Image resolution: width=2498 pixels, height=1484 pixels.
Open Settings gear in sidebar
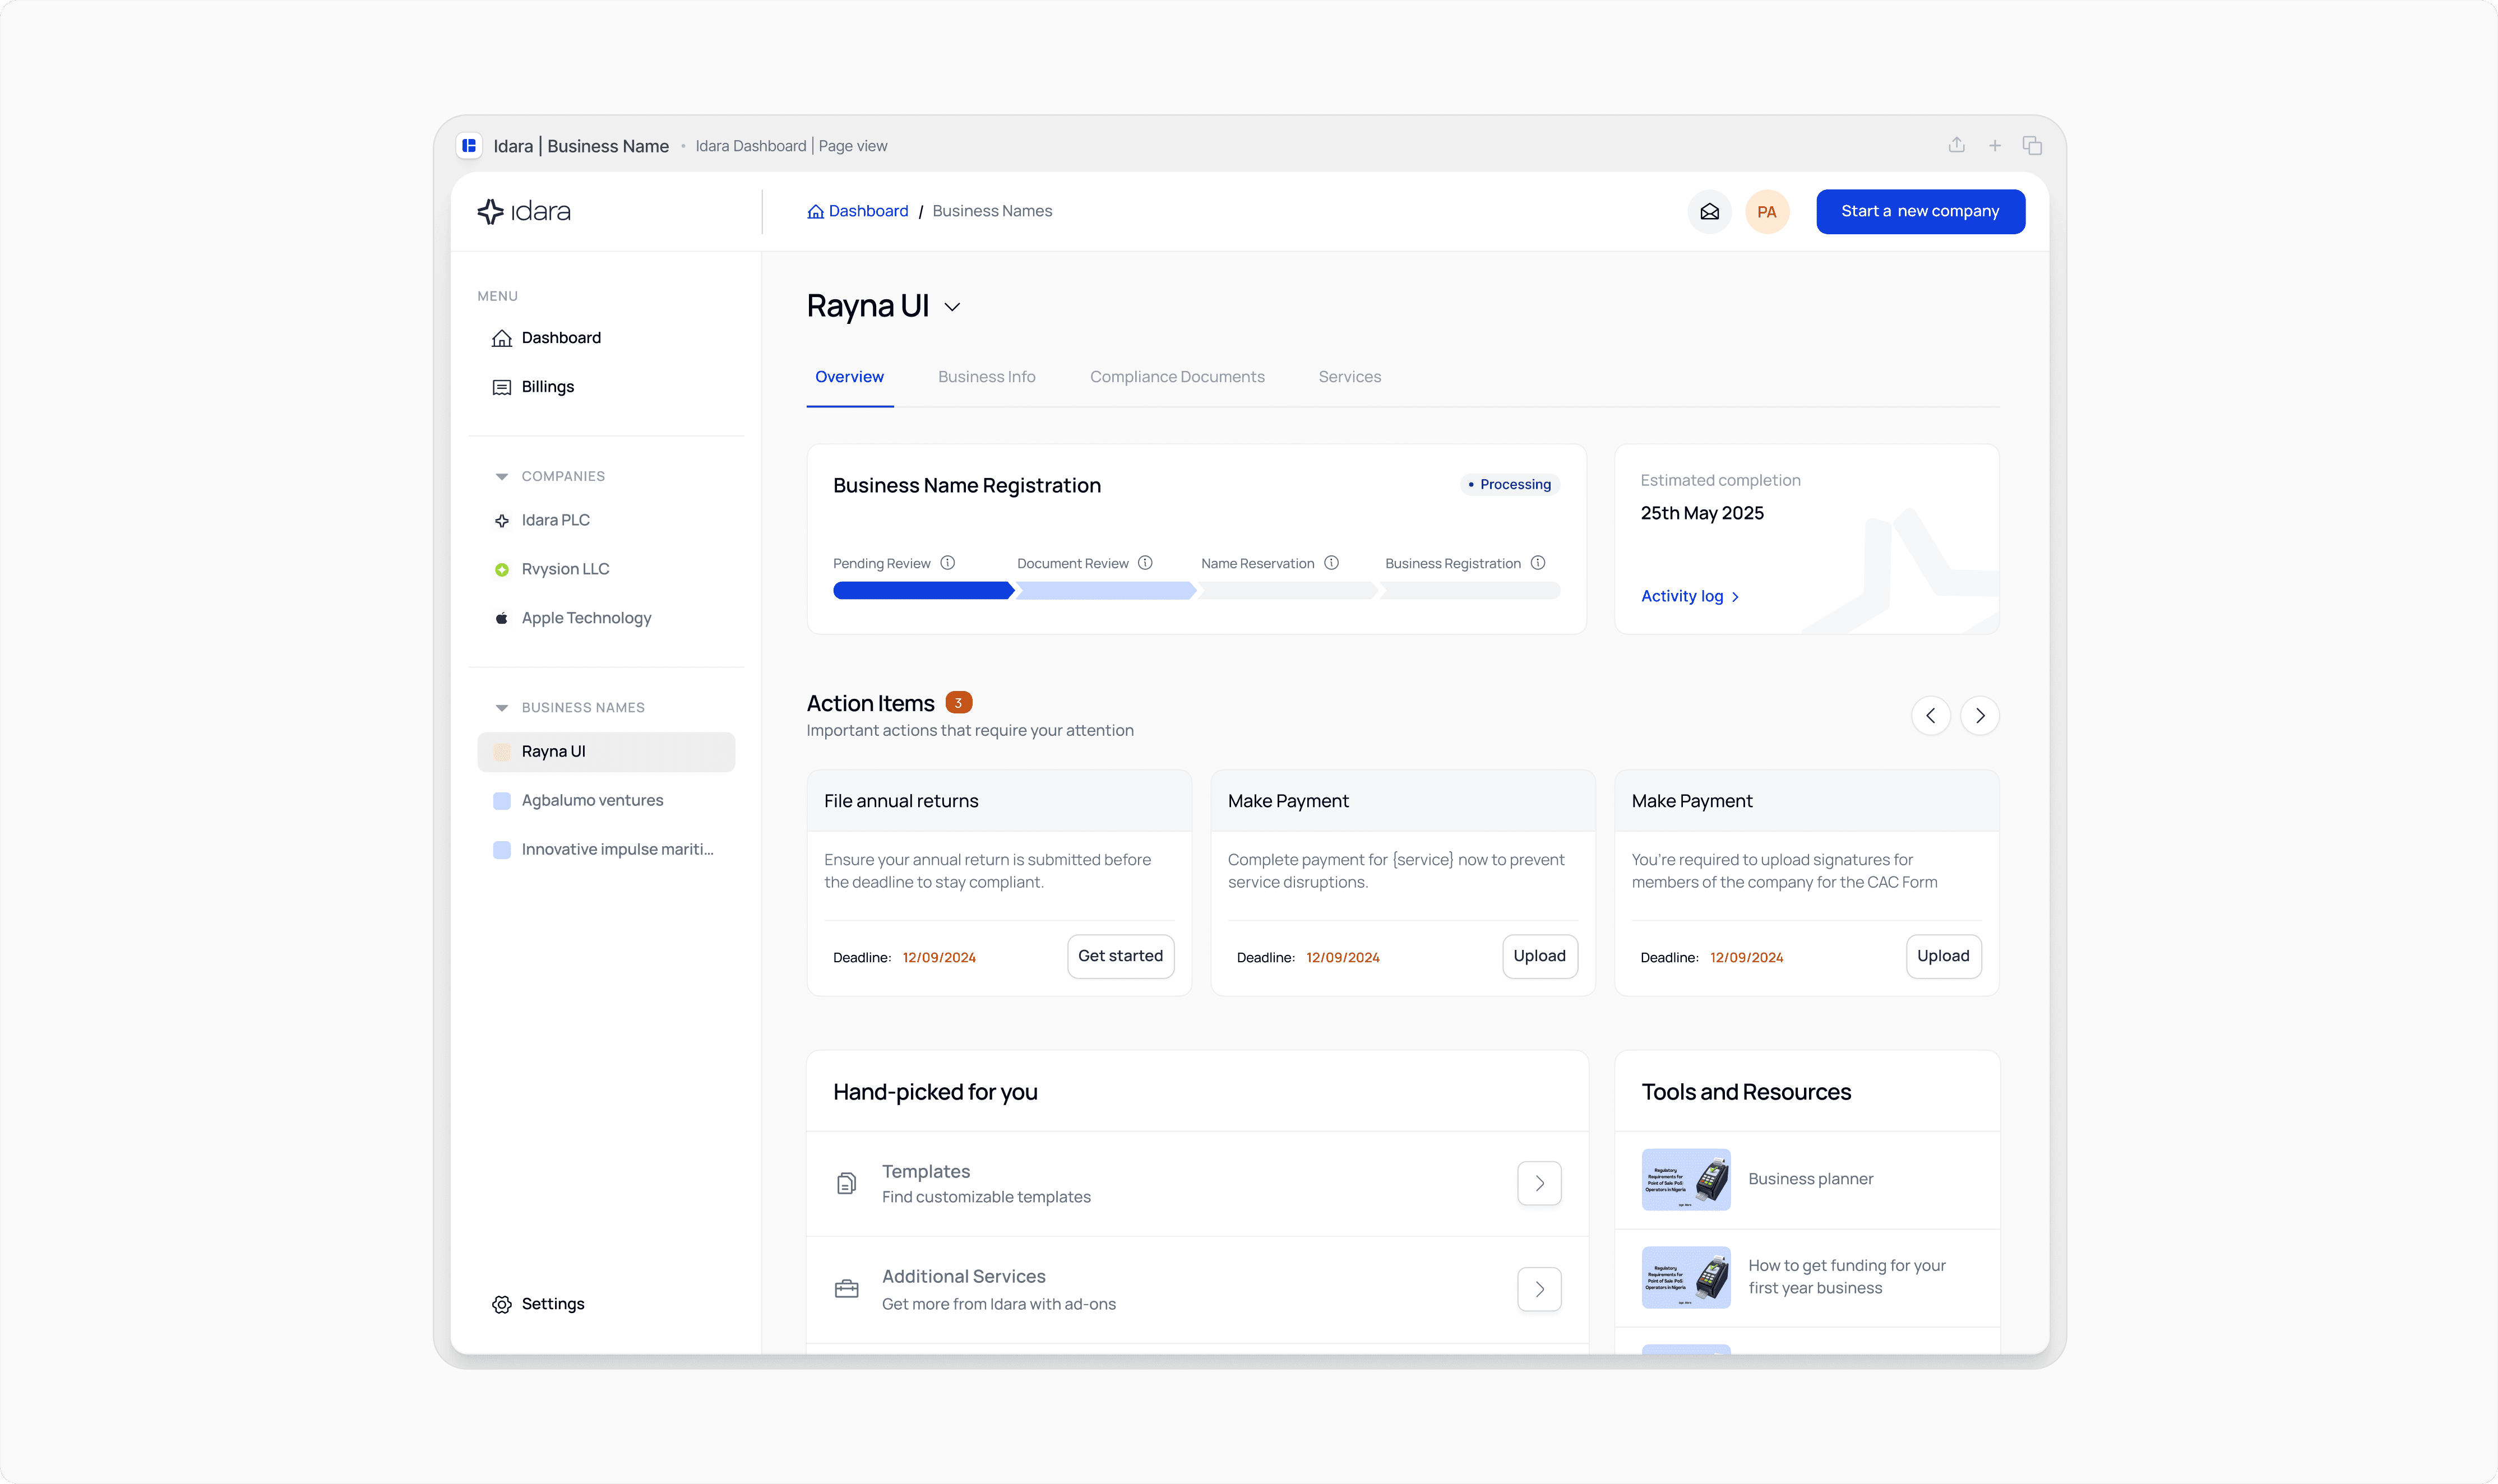tap(502, 1304)
